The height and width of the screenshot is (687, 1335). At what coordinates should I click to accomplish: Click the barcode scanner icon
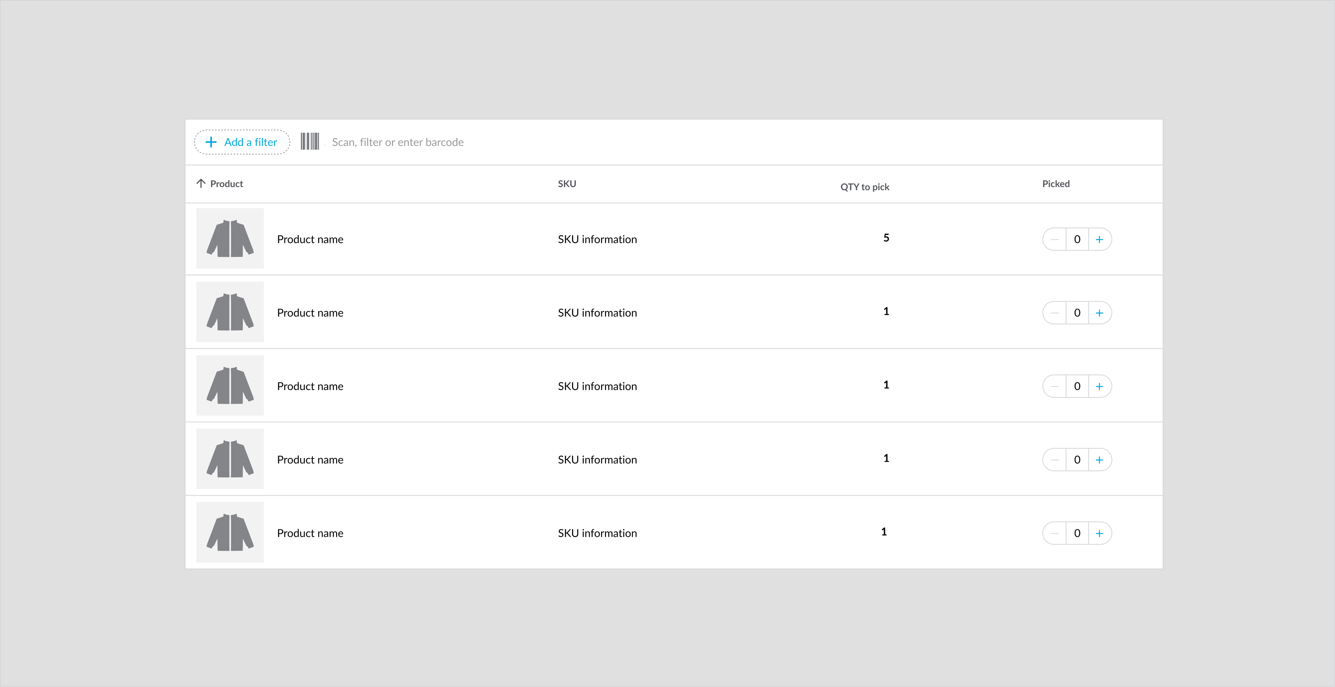tap(309, 142)
